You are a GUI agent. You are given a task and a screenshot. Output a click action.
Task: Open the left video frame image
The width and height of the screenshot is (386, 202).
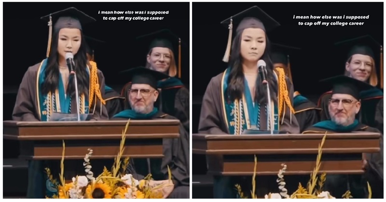tap(96, 100)
